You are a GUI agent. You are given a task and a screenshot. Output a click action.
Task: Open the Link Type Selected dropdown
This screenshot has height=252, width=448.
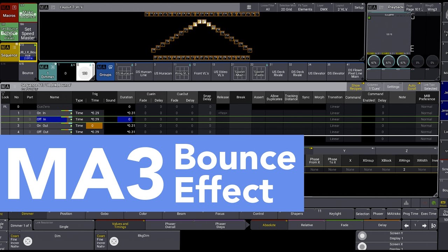click(x=430, y=87)
